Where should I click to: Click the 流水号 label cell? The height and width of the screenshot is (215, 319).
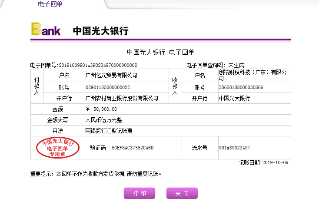point(200,148)
